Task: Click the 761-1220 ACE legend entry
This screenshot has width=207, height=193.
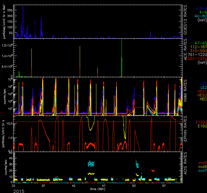Action: [x=198, y=55]
